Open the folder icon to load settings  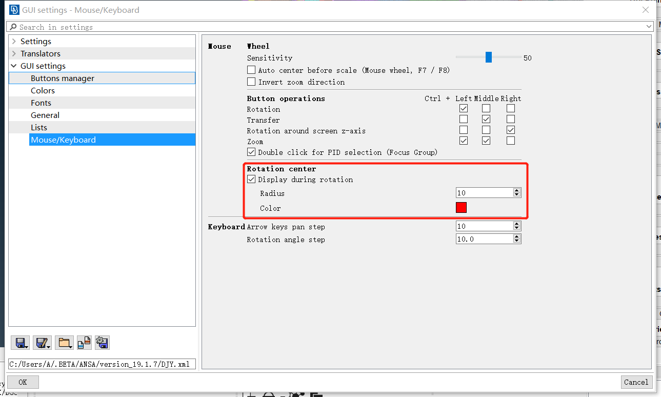[63, 343]
